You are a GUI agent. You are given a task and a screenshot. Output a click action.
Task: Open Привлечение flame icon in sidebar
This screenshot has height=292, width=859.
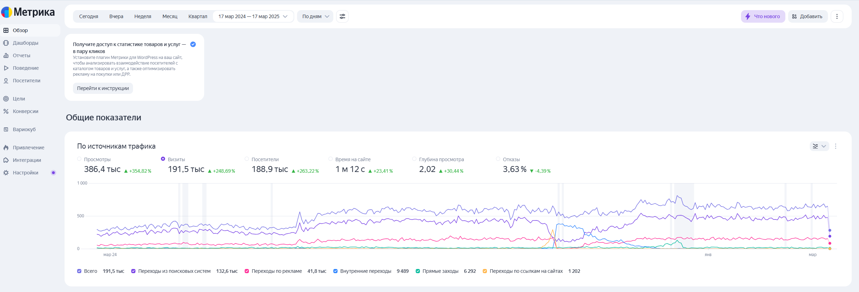point(6,148)
